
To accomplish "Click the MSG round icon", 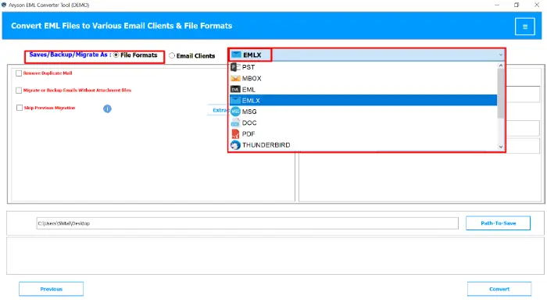I will [235, 112].
